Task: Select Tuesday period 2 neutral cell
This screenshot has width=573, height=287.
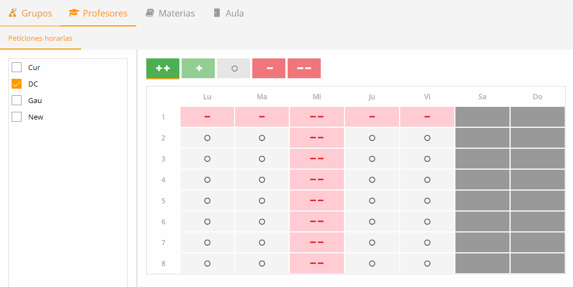Action: click(262, 138)
